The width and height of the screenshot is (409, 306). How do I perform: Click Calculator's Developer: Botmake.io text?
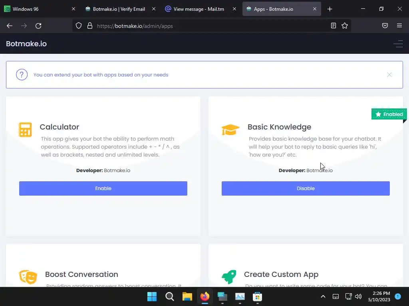103,171
